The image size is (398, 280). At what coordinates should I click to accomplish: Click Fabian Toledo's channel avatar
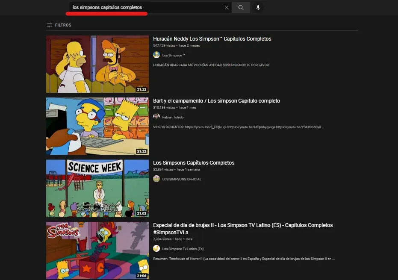click(156, 117)
